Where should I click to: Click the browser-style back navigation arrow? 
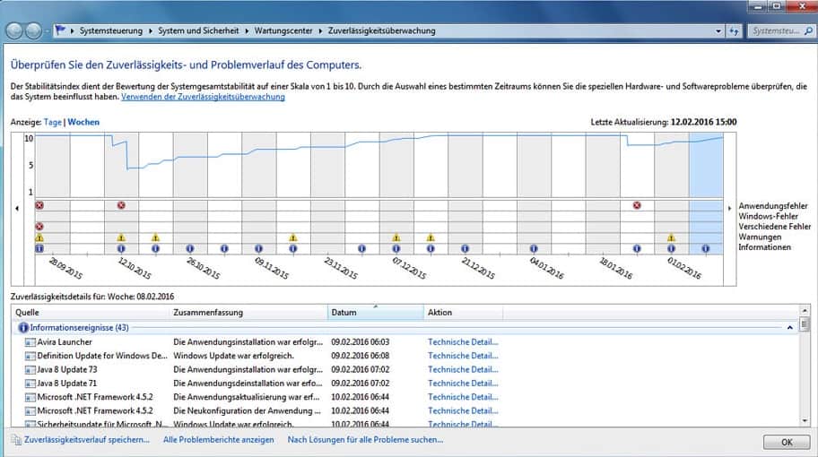click(15, 30)
